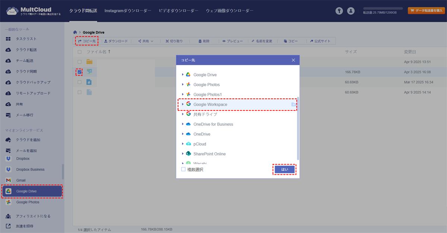Switch to Instagramダウンローダー tab
Viewport: 447px width, 233px height.
[x=128, y=11]
